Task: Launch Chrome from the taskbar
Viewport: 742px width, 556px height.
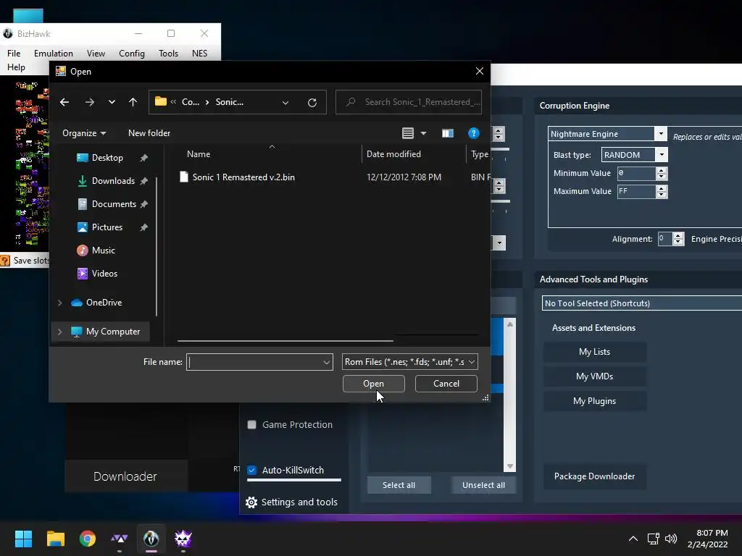Action: (x=88, y=539)
